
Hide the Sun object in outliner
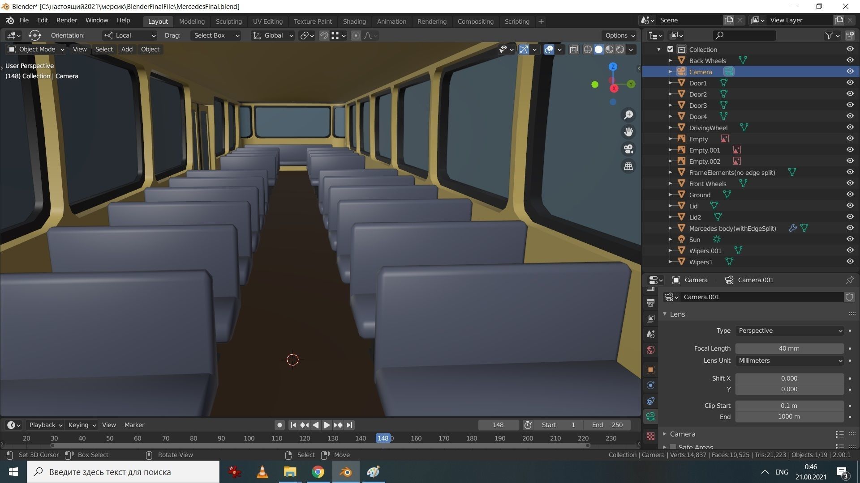pos(850,239)
